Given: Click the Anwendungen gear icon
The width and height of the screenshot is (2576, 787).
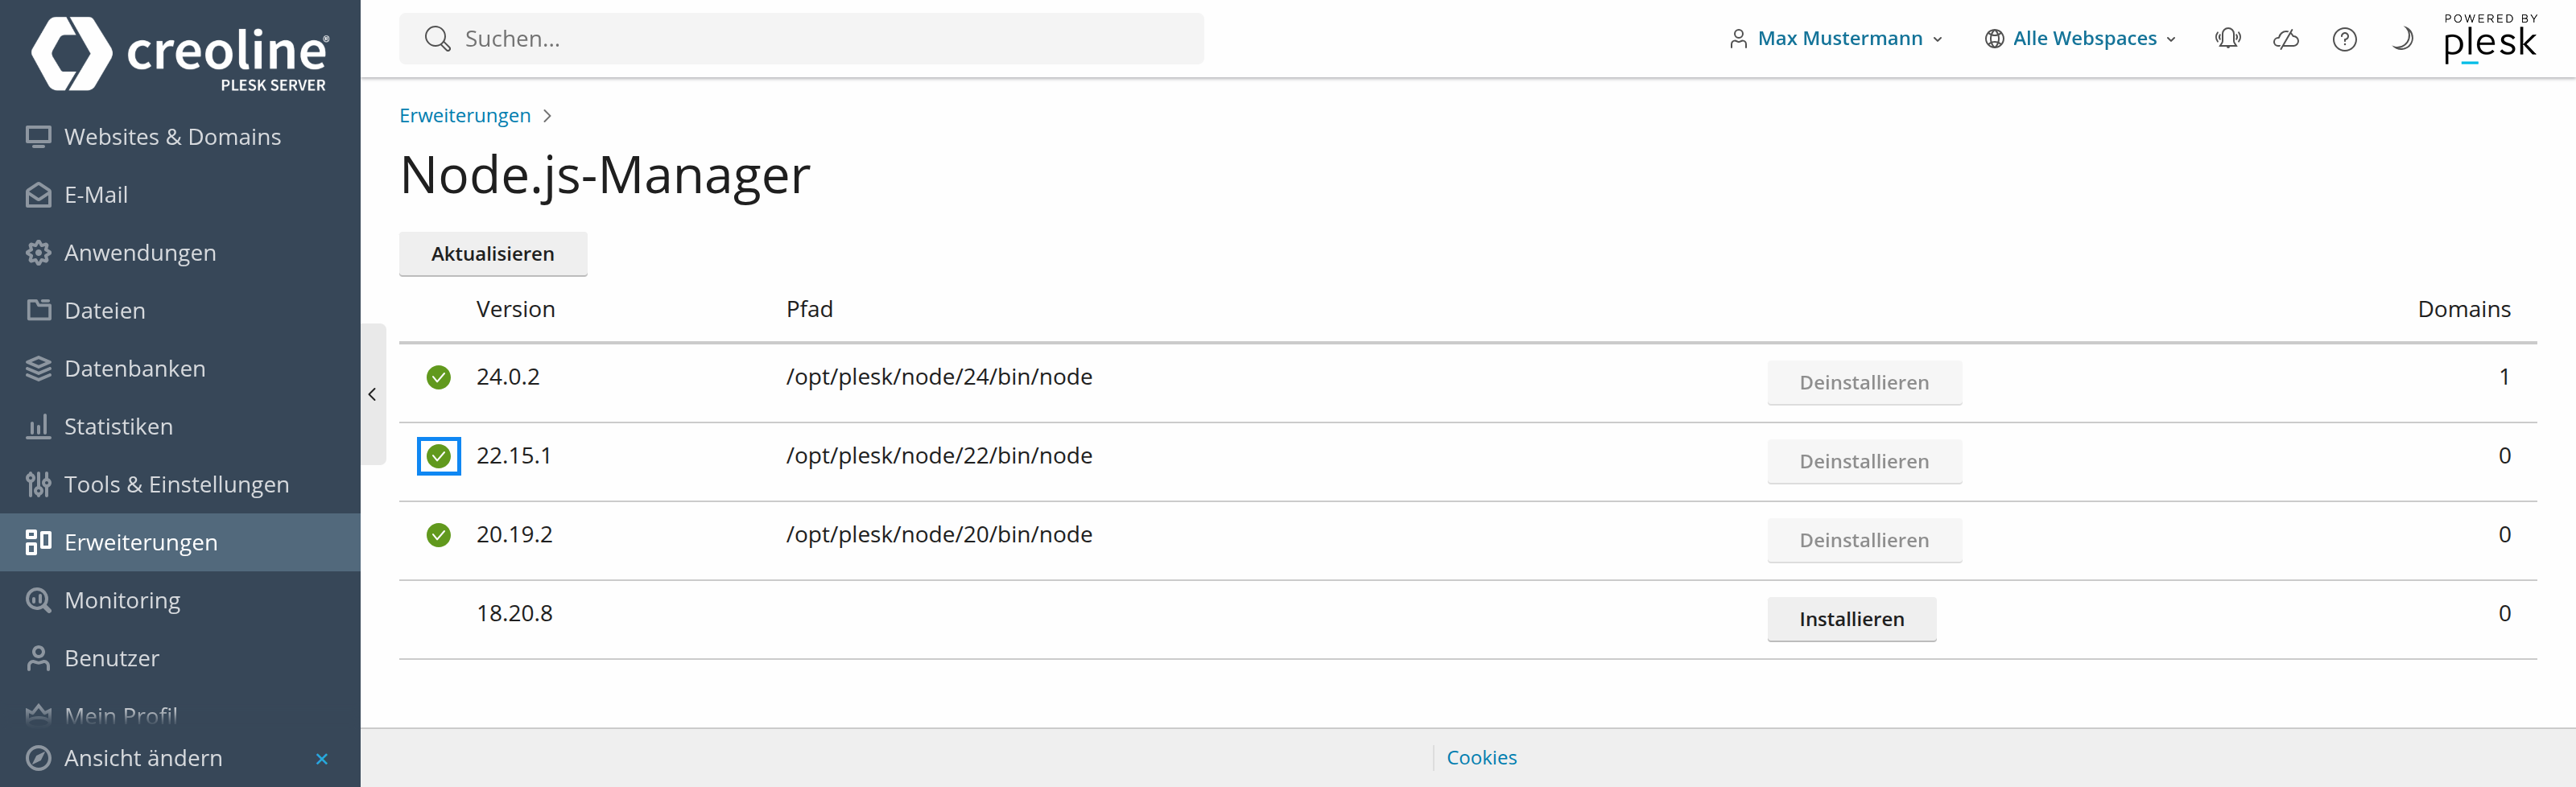Looking at the screenshot, I should [x=38, y=253].
